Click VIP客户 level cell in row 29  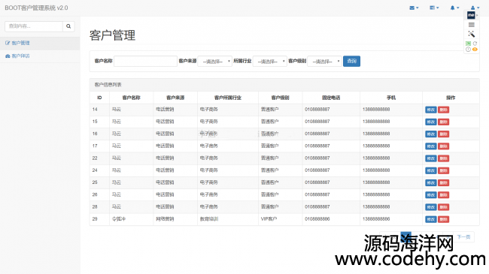coord(269,219)
